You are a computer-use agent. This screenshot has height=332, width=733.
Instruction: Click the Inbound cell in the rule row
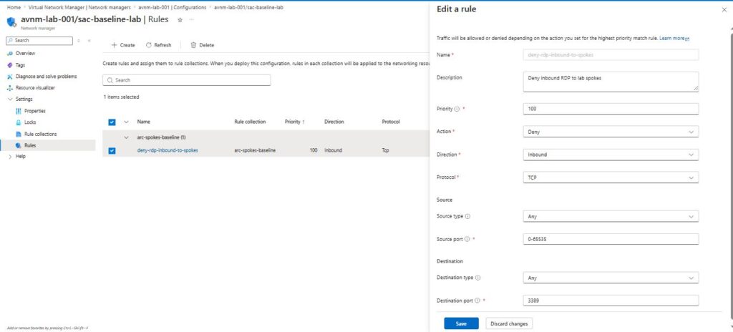[x=333, y=150]
